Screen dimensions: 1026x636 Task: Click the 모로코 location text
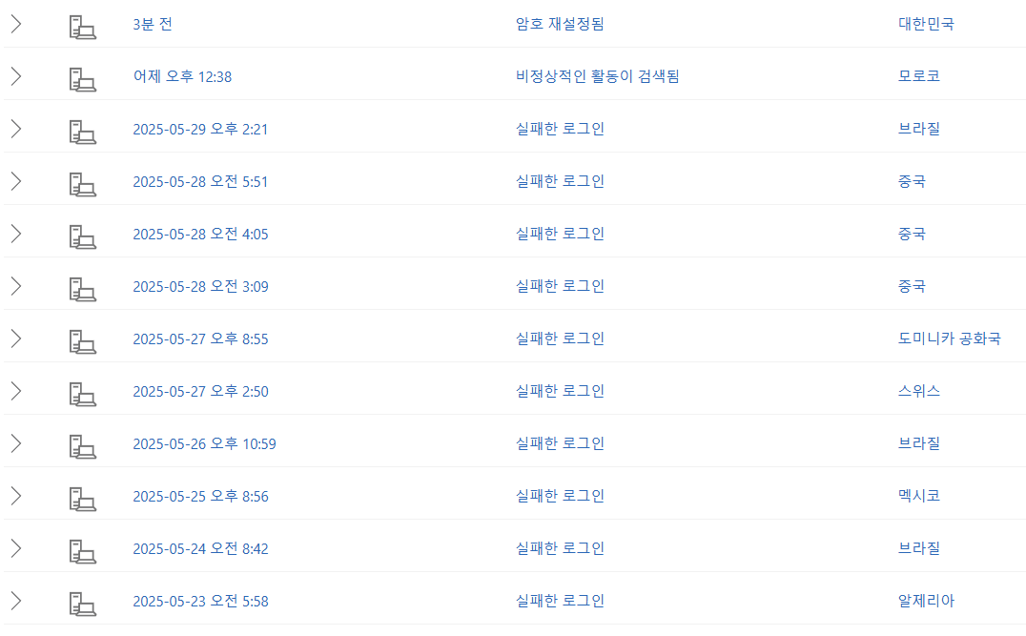tap(918, 76)
